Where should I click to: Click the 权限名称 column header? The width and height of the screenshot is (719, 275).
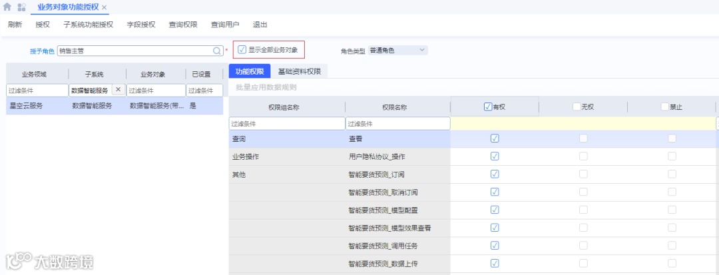point(395,107)
